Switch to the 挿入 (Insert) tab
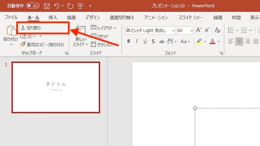 click(53, 18)
